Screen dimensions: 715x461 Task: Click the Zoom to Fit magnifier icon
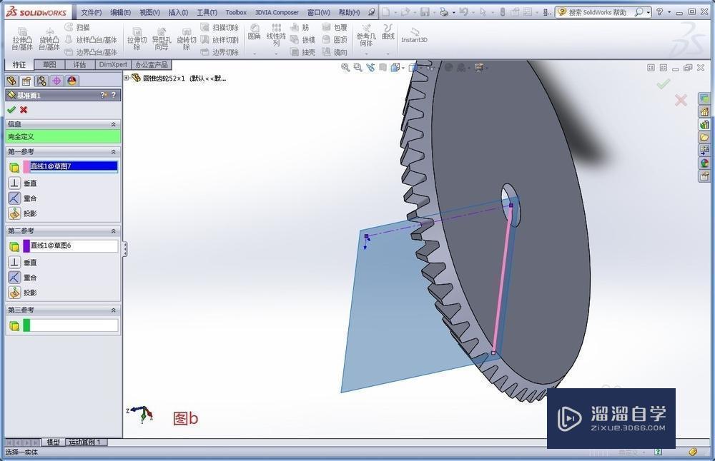[x=345, y=68]
